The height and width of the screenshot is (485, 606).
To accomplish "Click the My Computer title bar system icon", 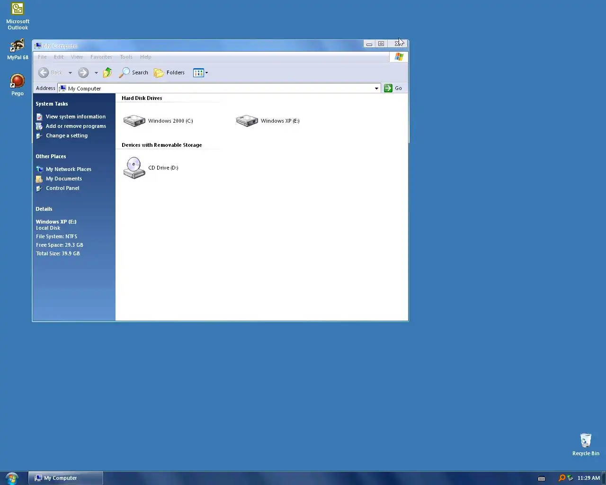I will (38, 45).
